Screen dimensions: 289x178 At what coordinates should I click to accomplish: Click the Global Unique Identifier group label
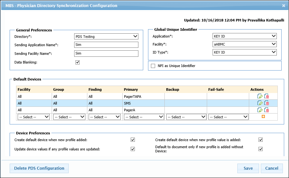(176, 30)
